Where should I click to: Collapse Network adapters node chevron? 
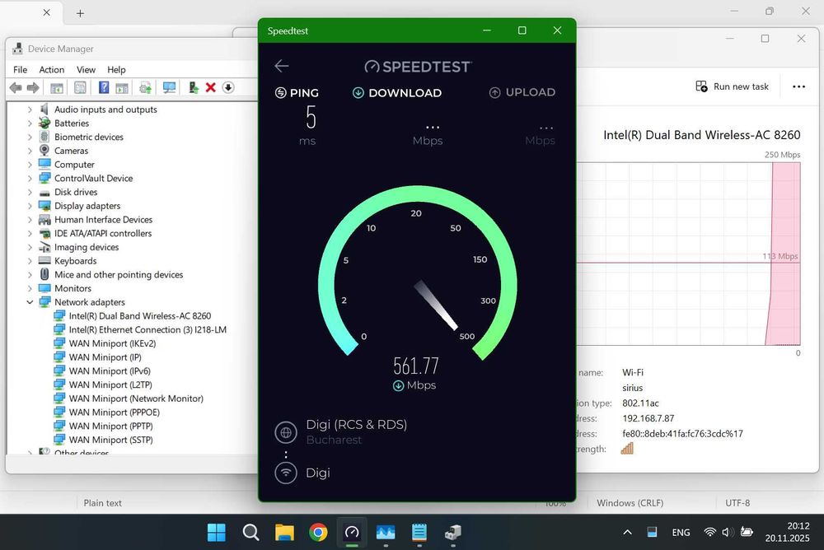click(x=30, y=302)
